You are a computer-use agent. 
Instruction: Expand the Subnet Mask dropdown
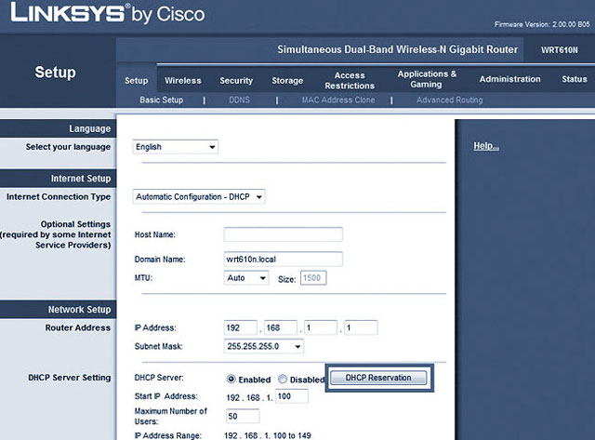coord(264,346)
